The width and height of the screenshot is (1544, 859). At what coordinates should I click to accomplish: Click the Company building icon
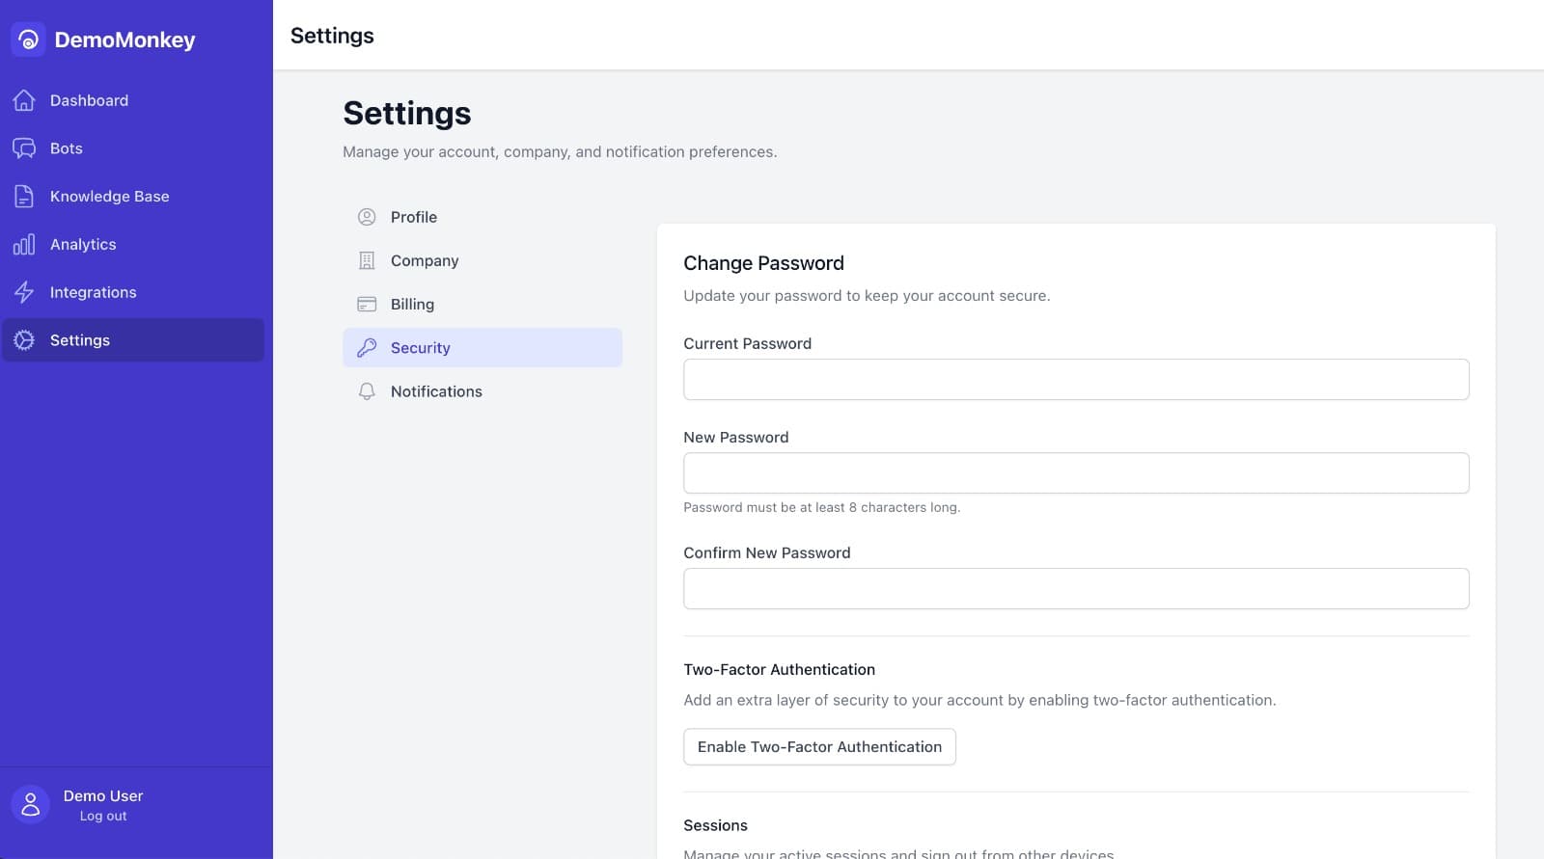point(367,260)
